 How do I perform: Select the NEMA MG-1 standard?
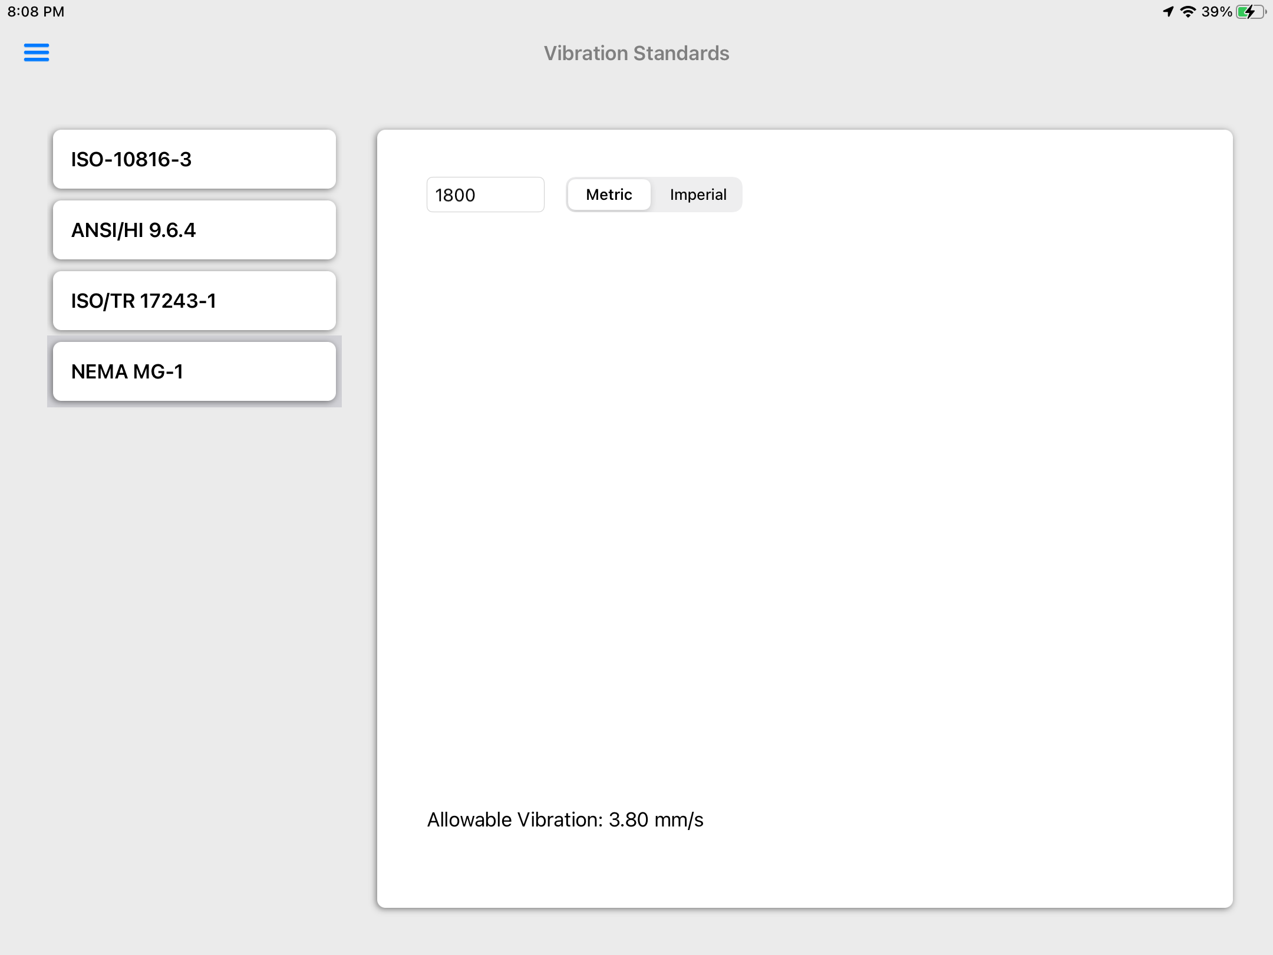point(194,371)
